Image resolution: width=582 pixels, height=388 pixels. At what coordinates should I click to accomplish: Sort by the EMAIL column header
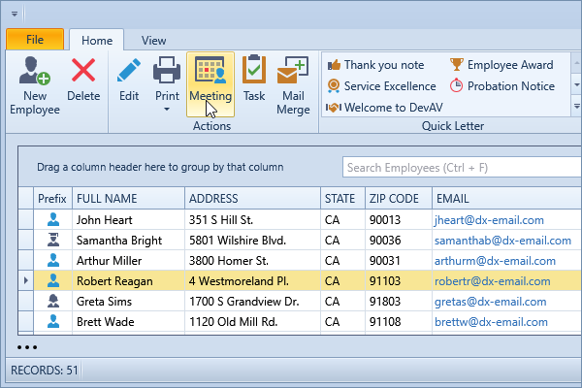click(506, 198)
